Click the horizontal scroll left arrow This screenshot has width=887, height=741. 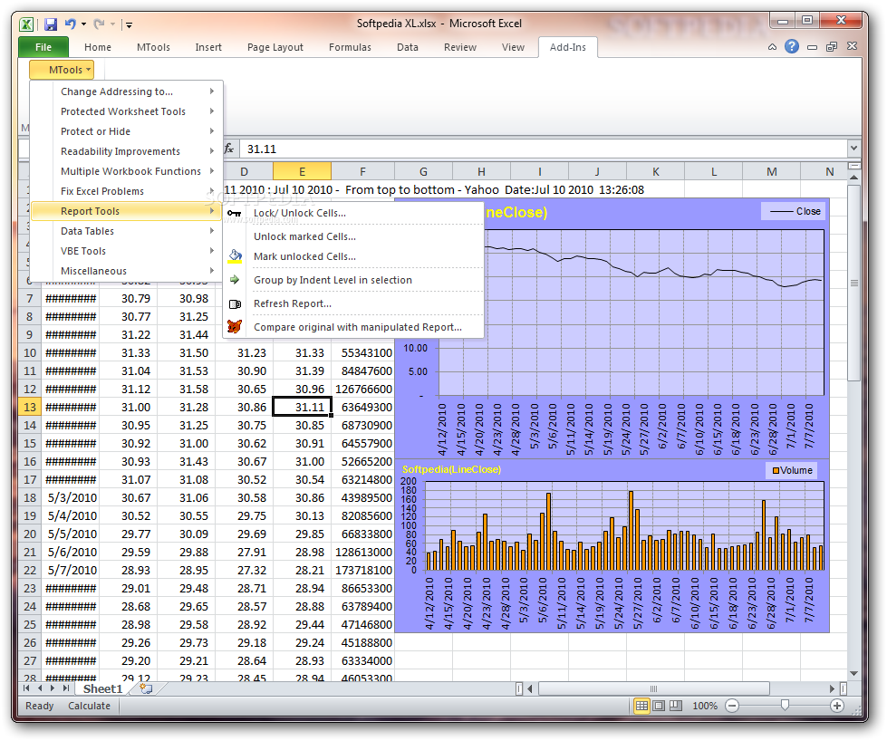point(530,688)
